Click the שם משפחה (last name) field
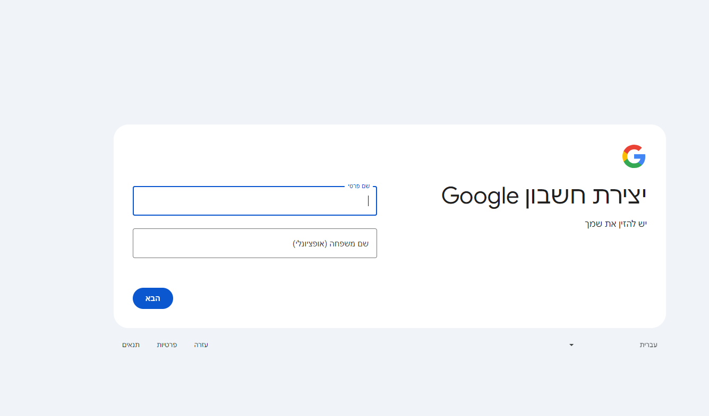Viewport: 709px width, 416px height. click(x=254, y=244)
